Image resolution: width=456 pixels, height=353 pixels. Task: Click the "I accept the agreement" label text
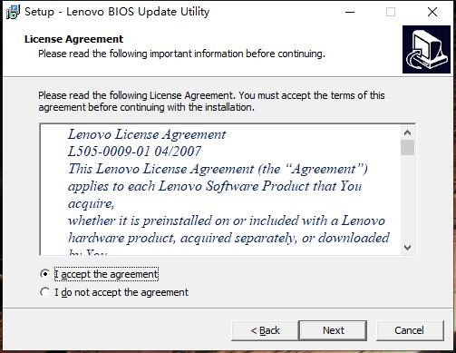coord(106,274)
